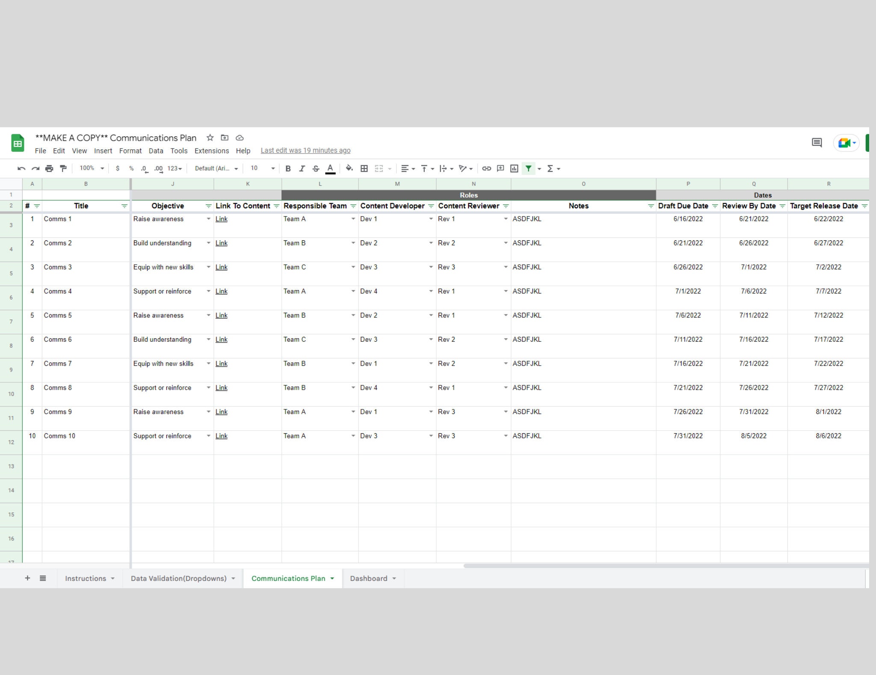Click the undo icon in toolbar
876x675 pixels.
(x=21, y=169)
